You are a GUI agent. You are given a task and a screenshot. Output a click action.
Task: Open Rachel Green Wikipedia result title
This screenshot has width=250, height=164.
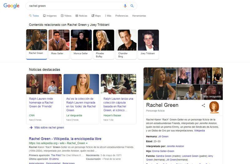coord(65,139)
